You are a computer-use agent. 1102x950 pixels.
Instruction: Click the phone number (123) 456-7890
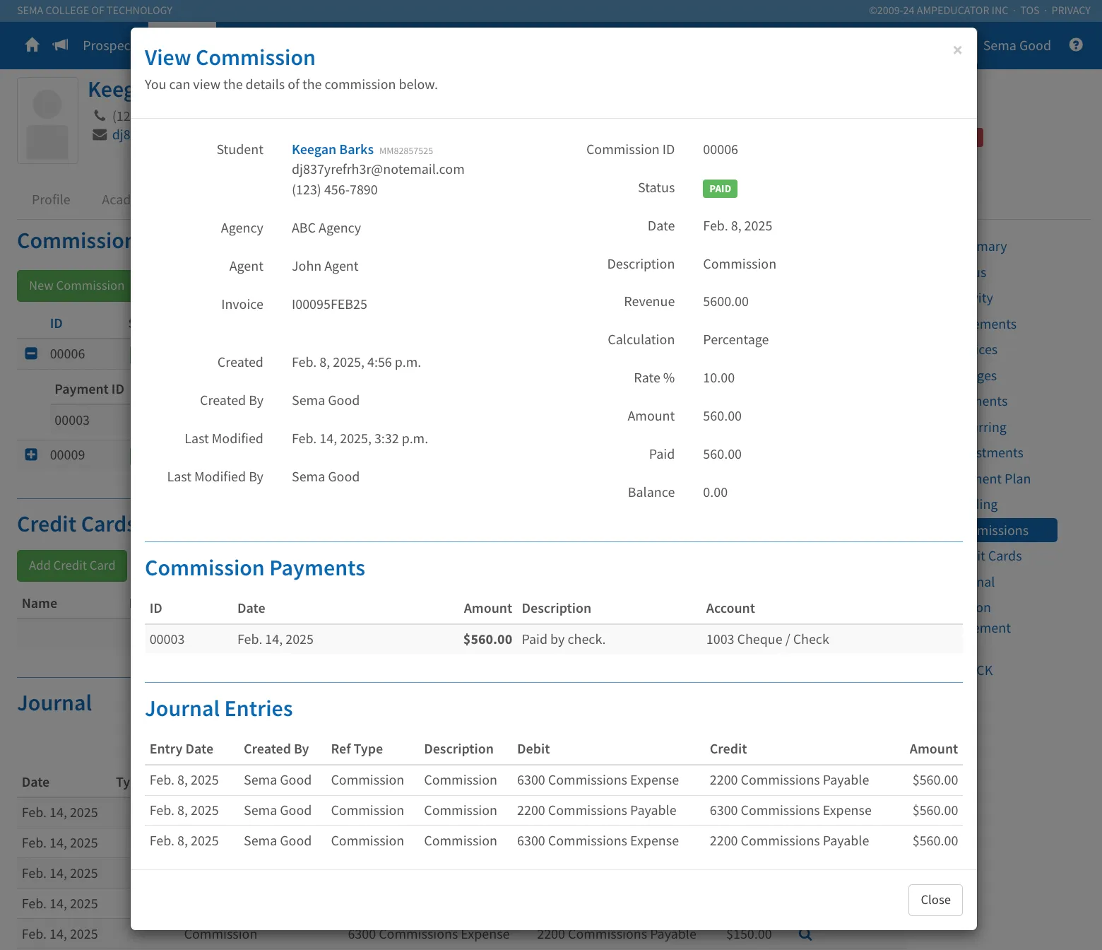coord(335,190)
